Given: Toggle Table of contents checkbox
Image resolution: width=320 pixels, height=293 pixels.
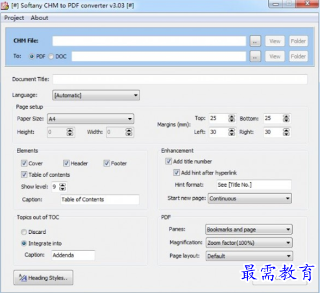Looking at the screenshot, I should [24, 174].
